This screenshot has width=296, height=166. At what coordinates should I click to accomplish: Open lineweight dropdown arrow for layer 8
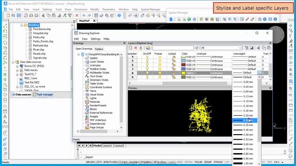[x=259, y=73]
